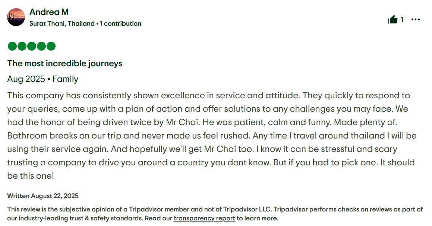432x226 pixels.
Task: Click the fifth green rating bubble
Action: (51, 46)
